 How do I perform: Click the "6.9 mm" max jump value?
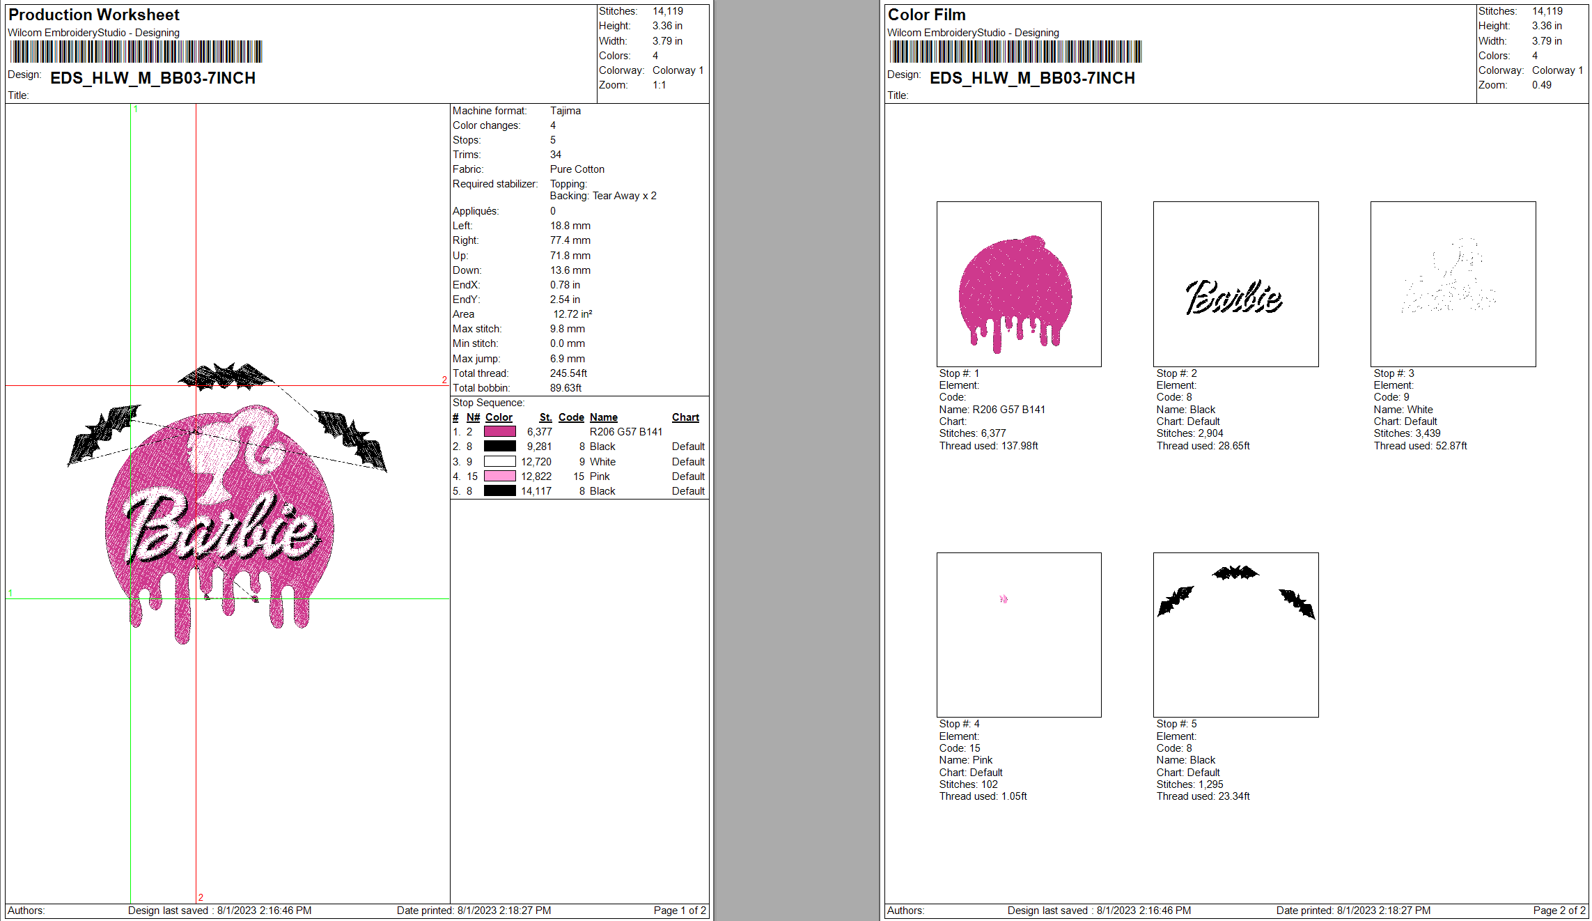[x=568, y=359]
